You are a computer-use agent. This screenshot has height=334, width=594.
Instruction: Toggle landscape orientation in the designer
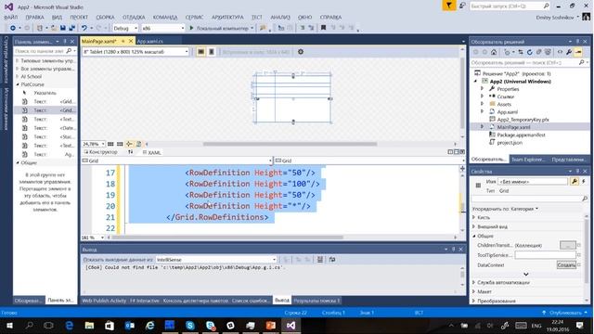pos(200,52)
